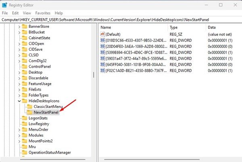Click the {20D04FE0-3AEA-1069 value name
Screen dimensions: 242x162
(x=136, y=46)
